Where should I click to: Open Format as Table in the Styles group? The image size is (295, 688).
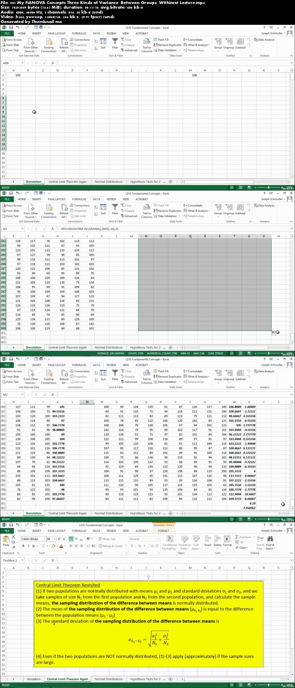(184, 543)
